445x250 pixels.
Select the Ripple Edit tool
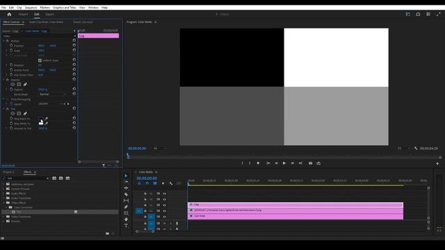coord(126,188)
